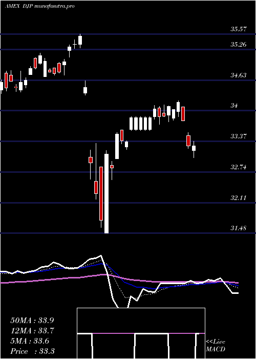Click the 35.57 price level label
This screenshot has width=256, height=359.
(x=239, y=29)
